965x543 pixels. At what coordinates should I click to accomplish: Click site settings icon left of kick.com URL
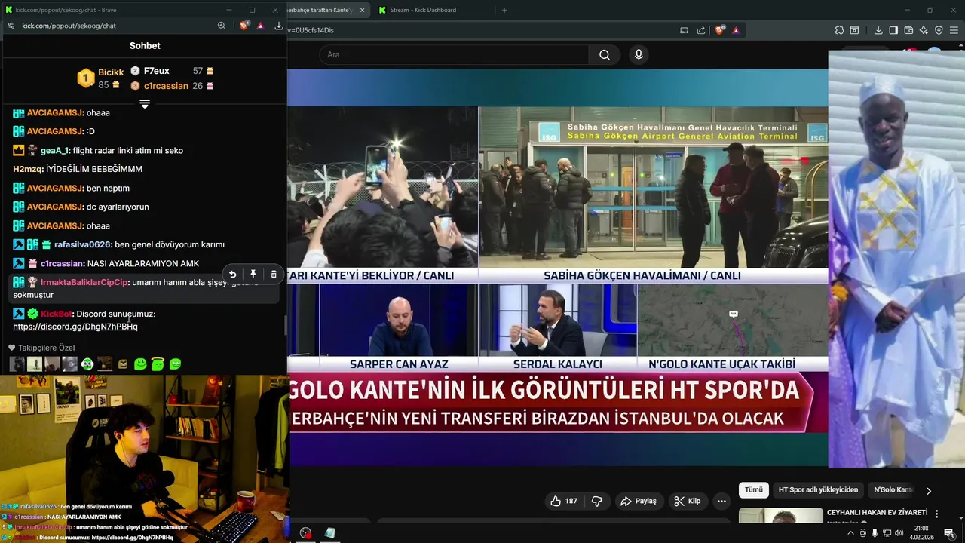click(11, 26)
